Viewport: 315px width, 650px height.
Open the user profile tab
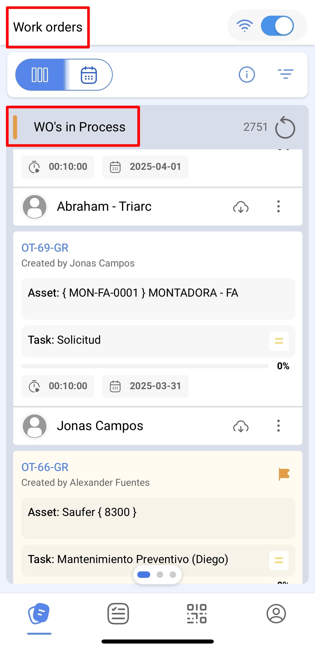[276, 614]
